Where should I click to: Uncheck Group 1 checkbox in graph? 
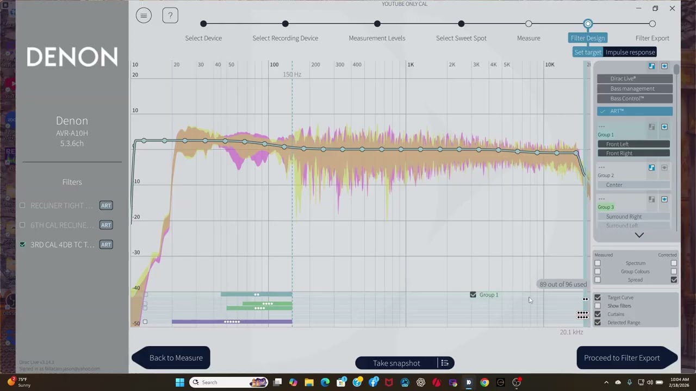(x=473, y=295)
